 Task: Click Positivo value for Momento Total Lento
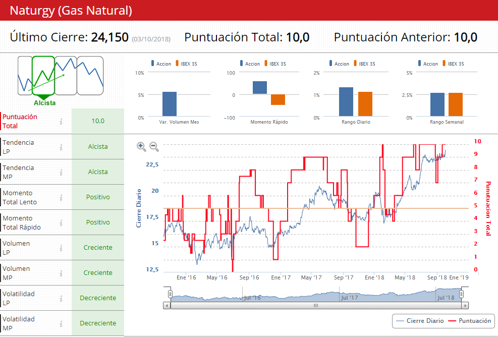(98, 197)
